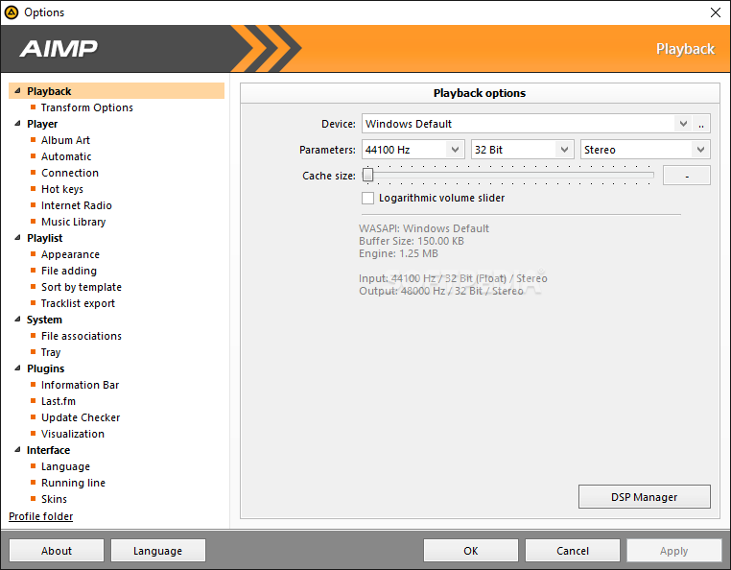
Task: Select Skins settings
Action: (x=54, y=499)
